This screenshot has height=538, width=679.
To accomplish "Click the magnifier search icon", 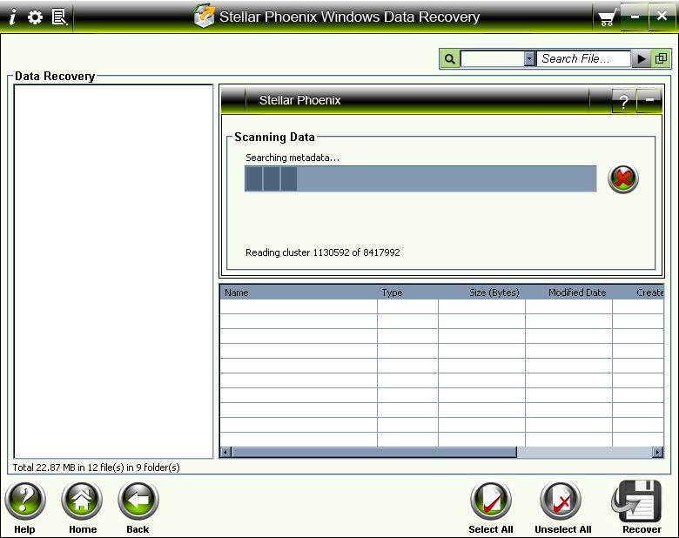I will tap(450, 59).
